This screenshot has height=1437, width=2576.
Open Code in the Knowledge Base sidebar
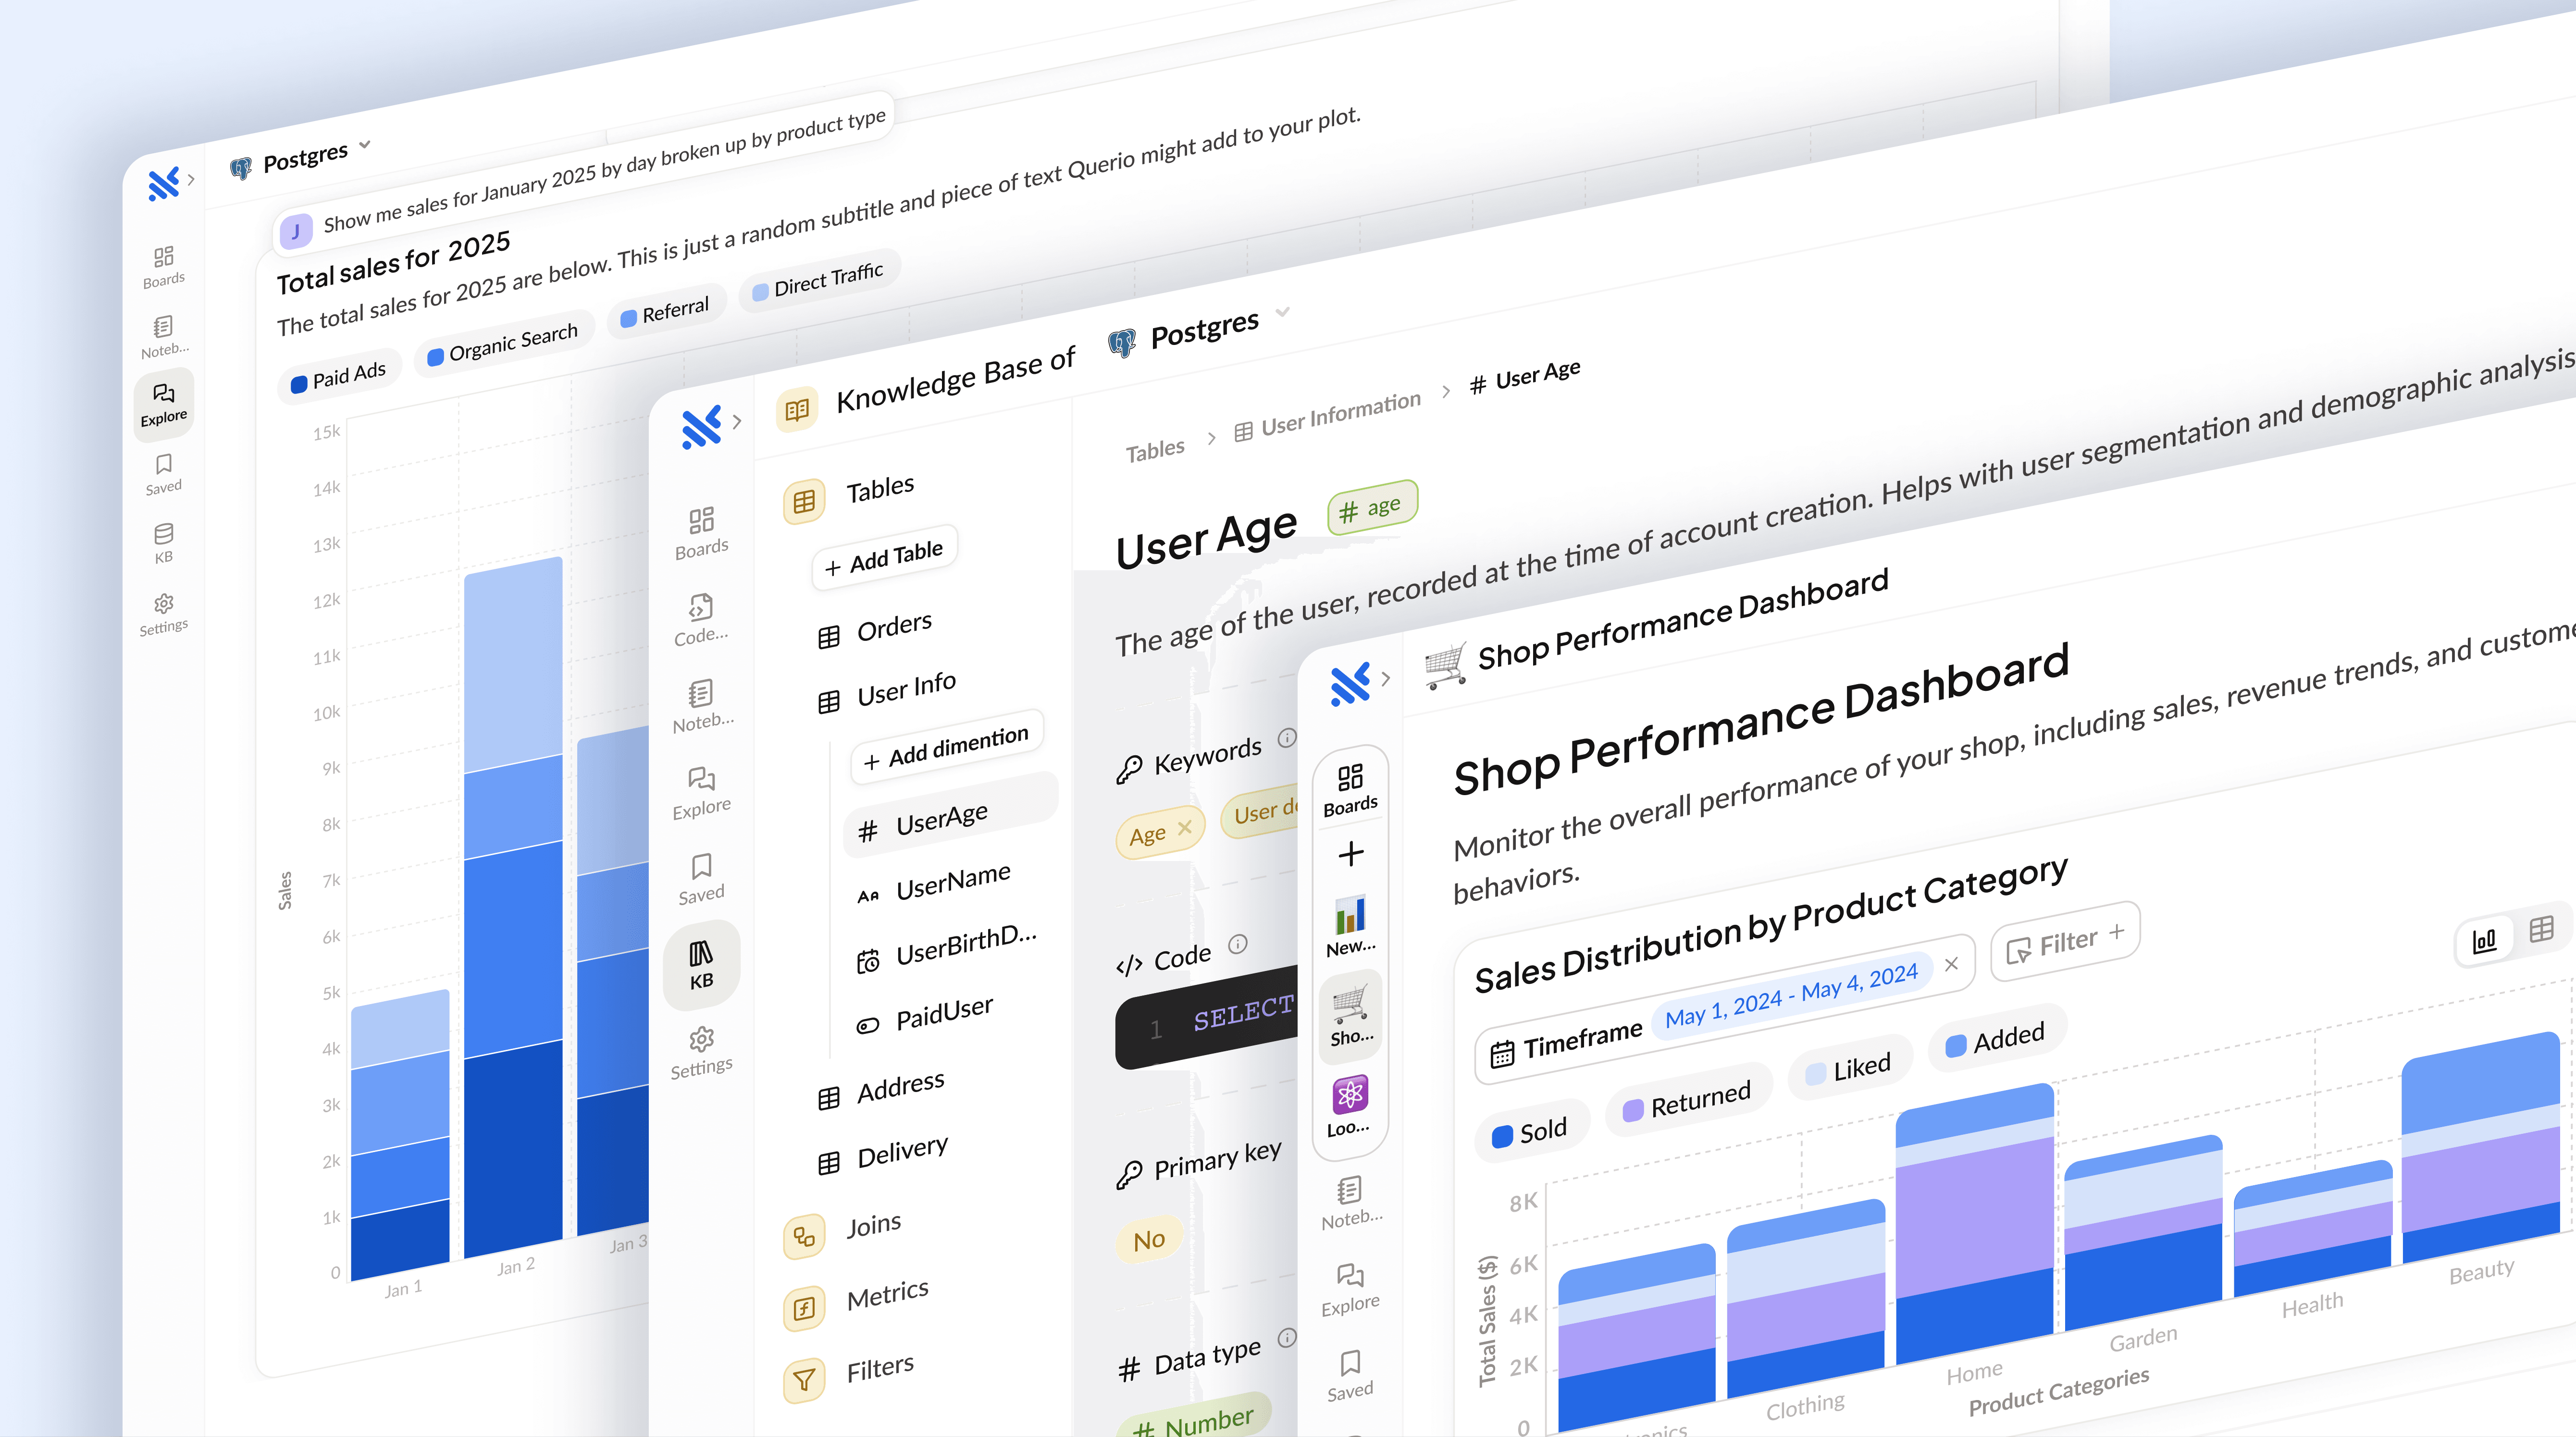point(702,620)
